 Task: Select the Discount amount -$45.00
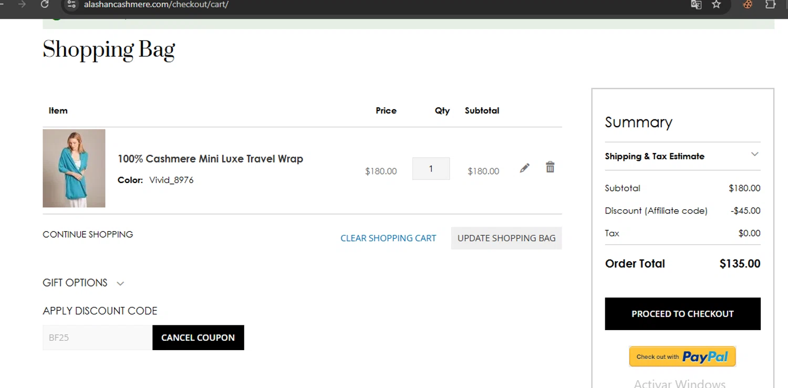[x=745, y=211]
